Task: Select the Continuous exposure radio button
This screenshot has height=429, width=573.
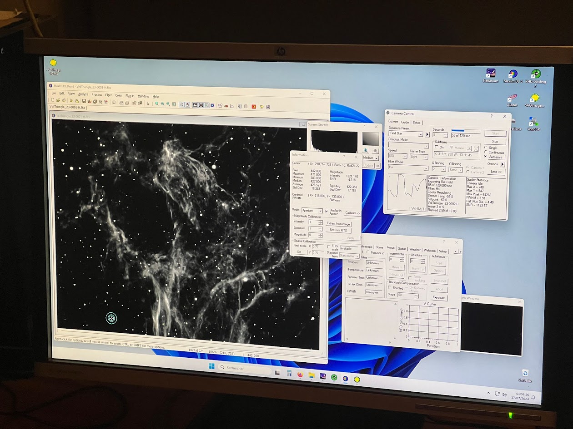Action: (x=486, y=152)
